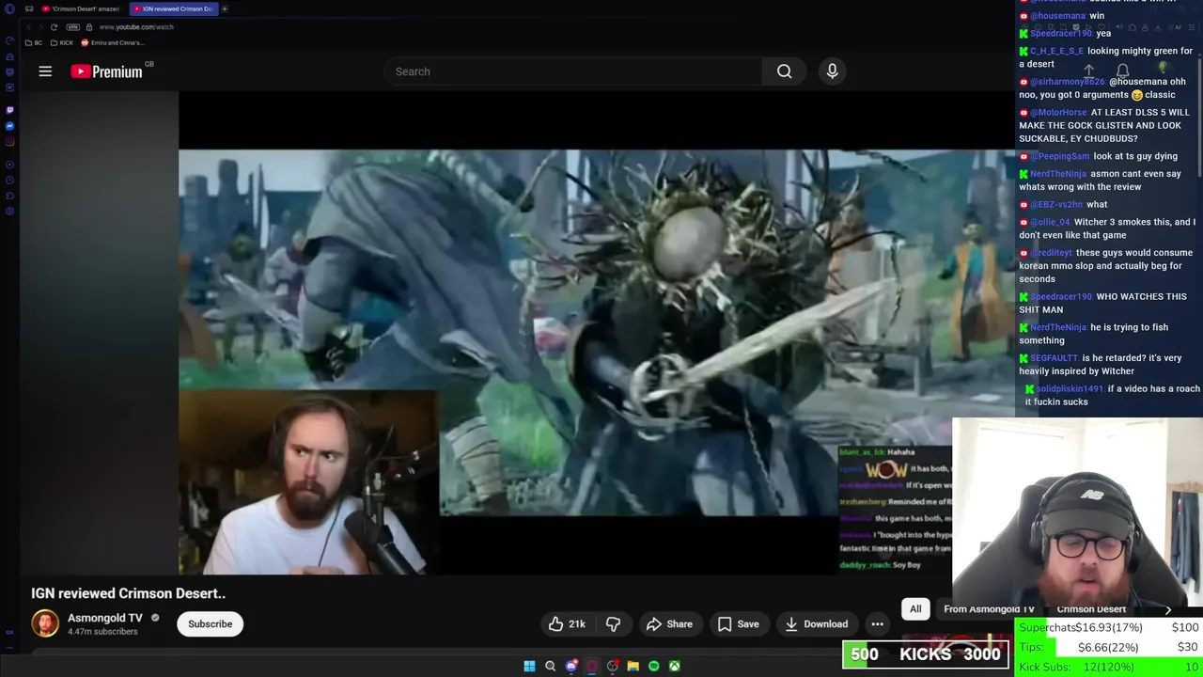The image size is (1203, 677).
Task: Show next filter chips with chevron arrow
Action: tap(1168, 609)
